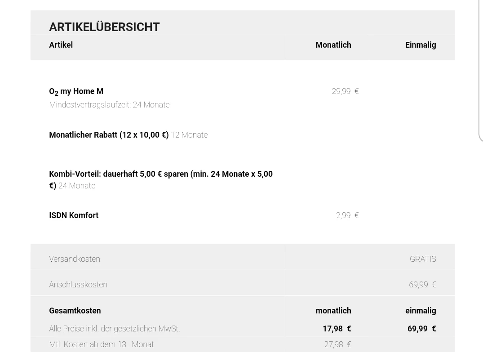Select the Monatlicher Rabatt discount line

tap(109, 135)
